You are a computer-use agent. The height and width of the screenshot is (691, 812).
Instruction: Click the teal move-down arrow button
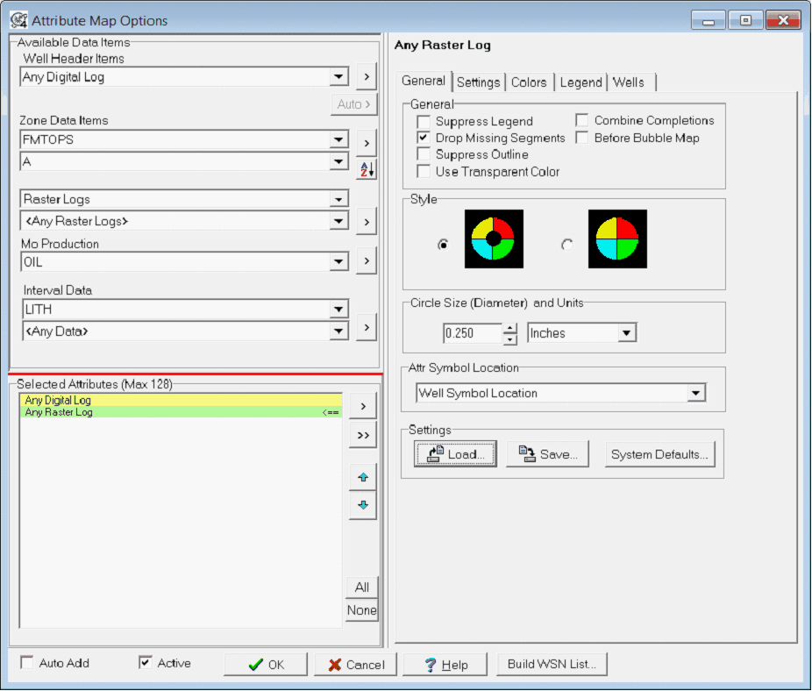pos(362,506)
